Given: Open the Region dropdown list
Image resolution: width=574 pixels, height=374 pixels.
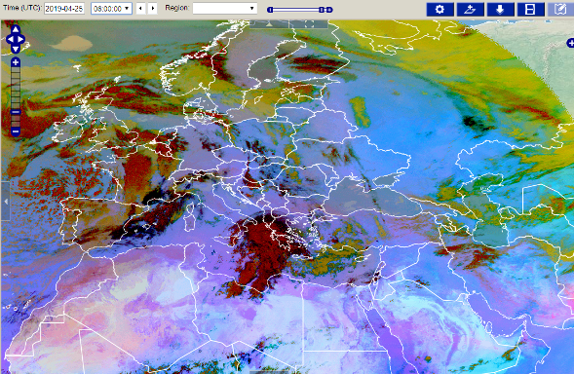Looking at the screenshot, I should pyautogui.click(x=225, y=9).
